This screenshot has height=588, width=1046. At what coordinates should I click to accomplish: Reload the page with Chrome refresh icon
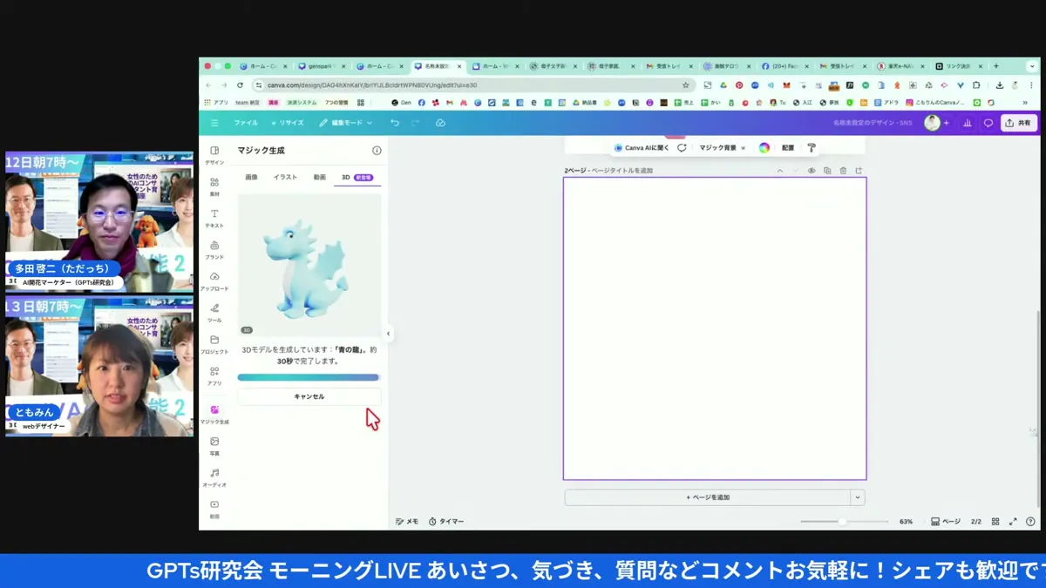(240, 85)
